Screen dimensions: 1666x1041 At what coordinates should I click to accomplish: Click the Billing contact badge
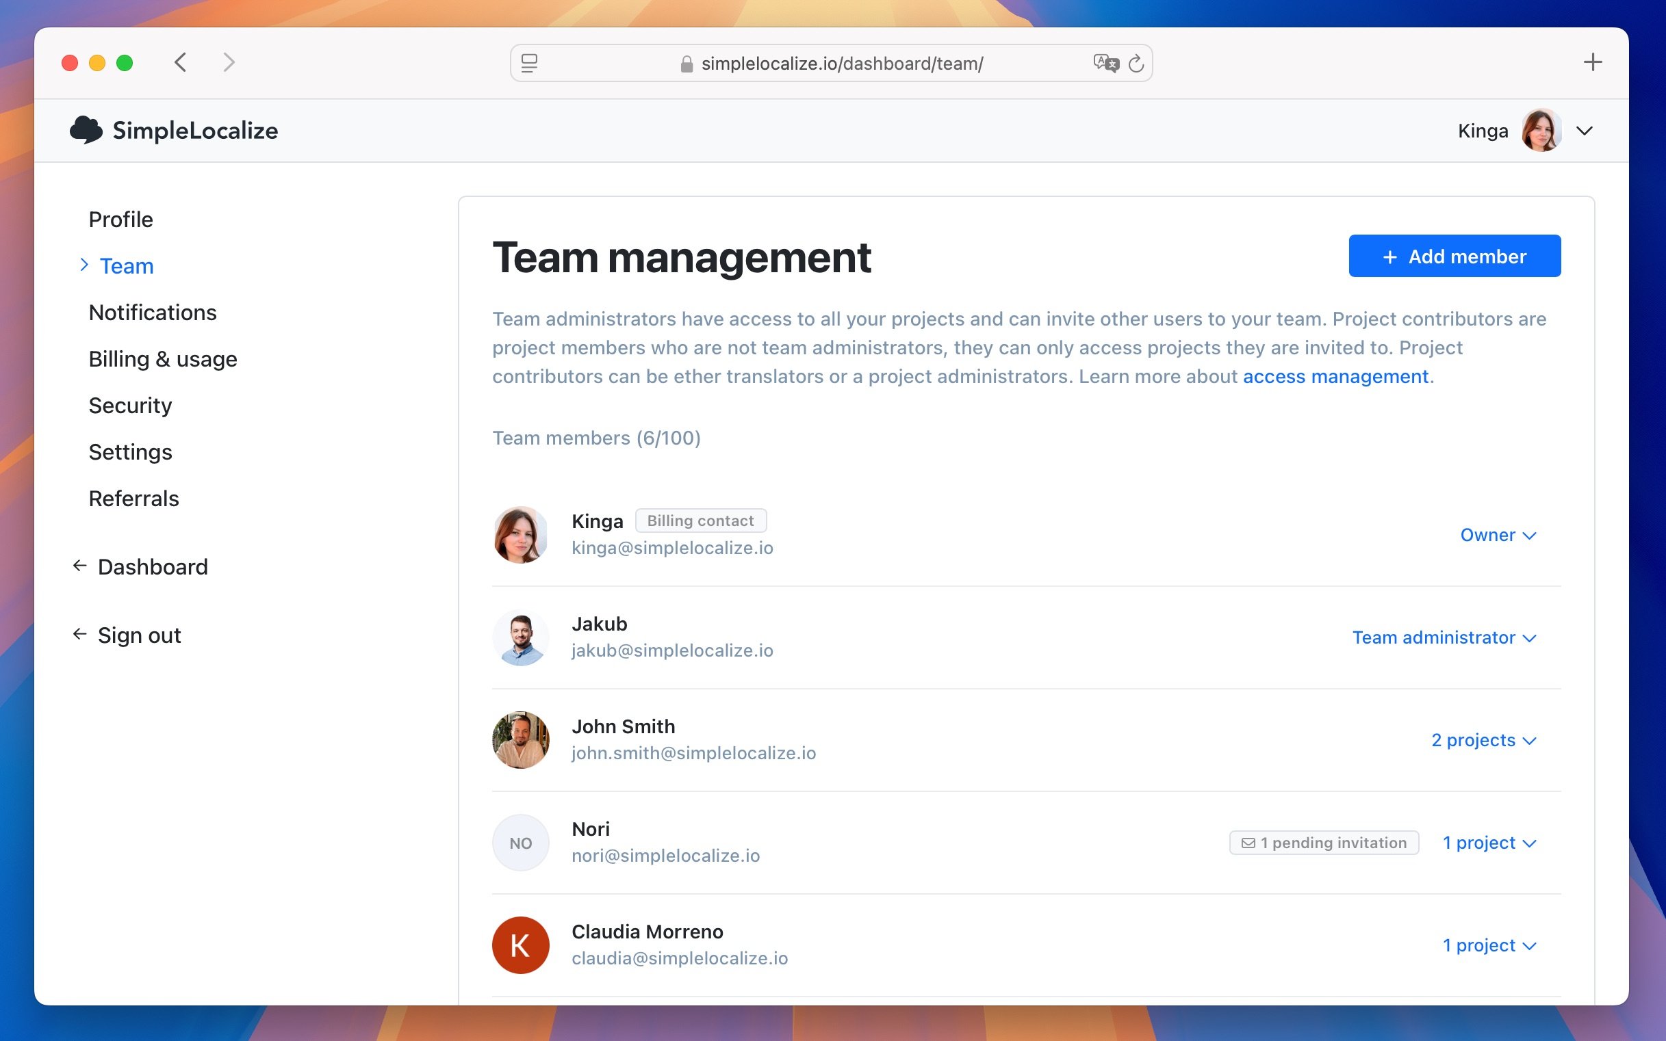(x=700, y=520)
